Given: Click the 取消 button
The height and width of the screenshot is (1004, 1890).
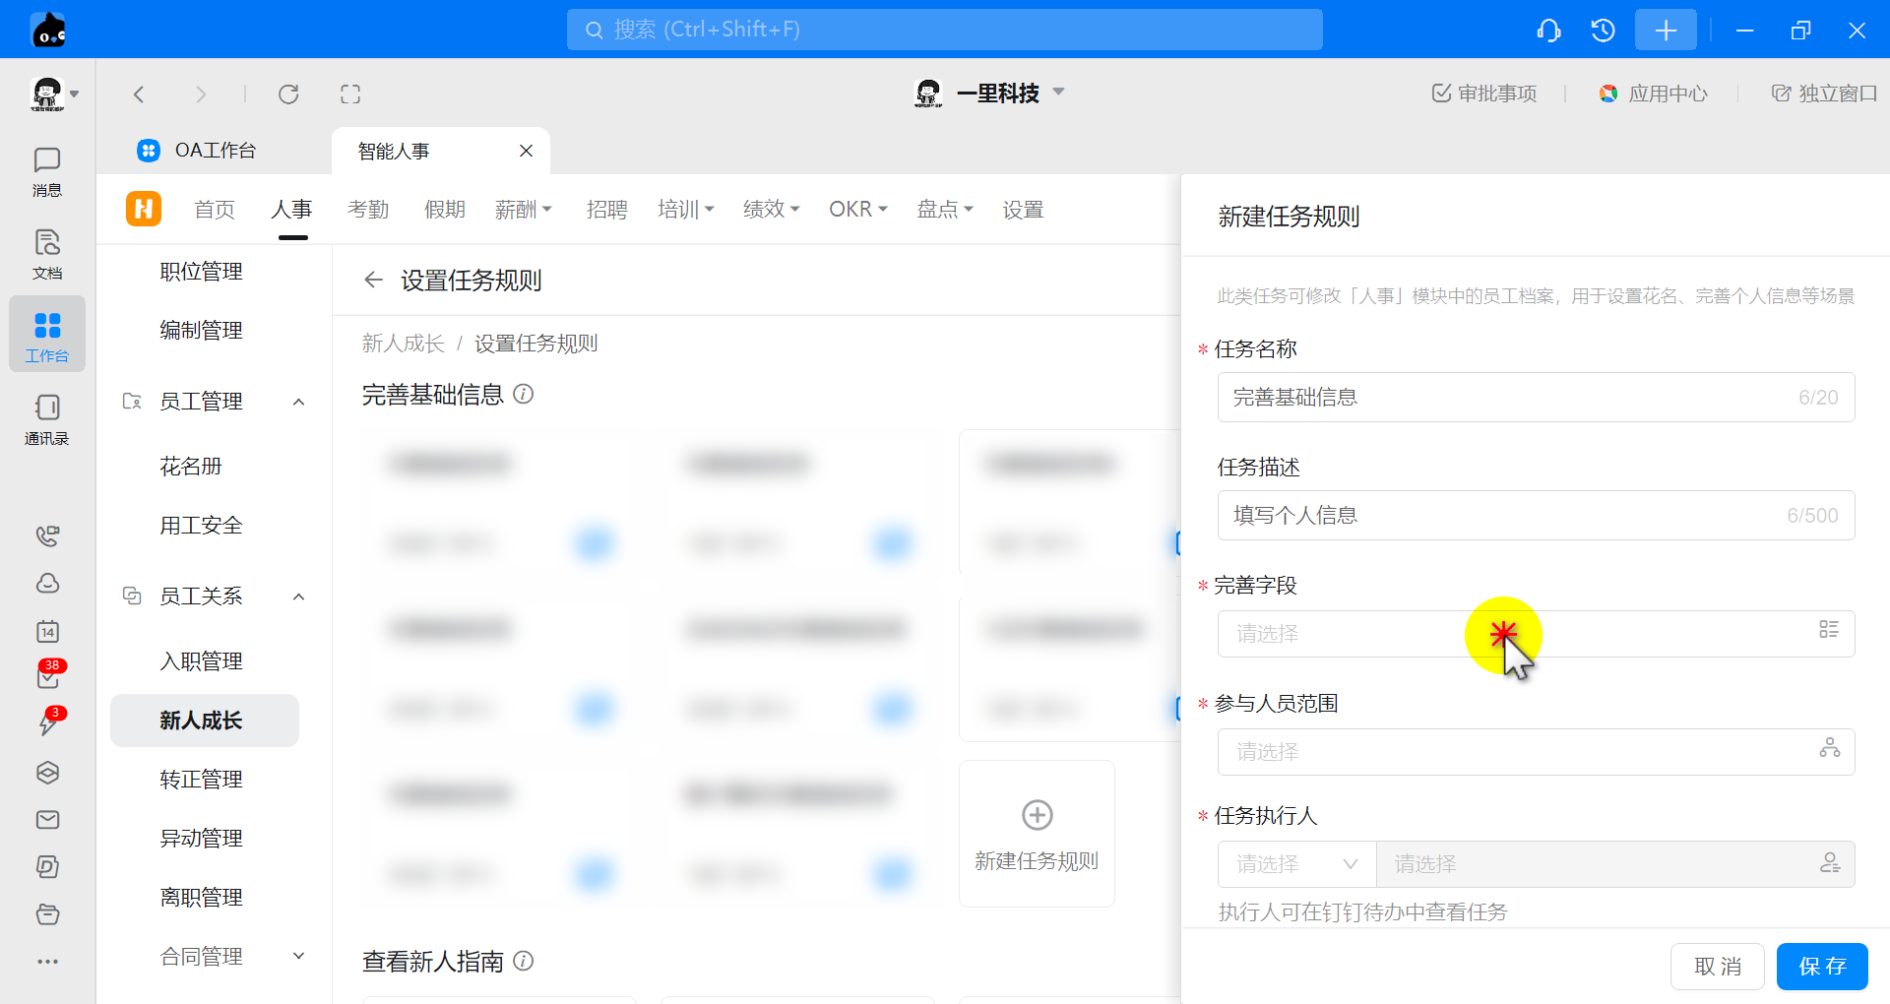Looking at the screenshot, I should tap(1717, 967).
